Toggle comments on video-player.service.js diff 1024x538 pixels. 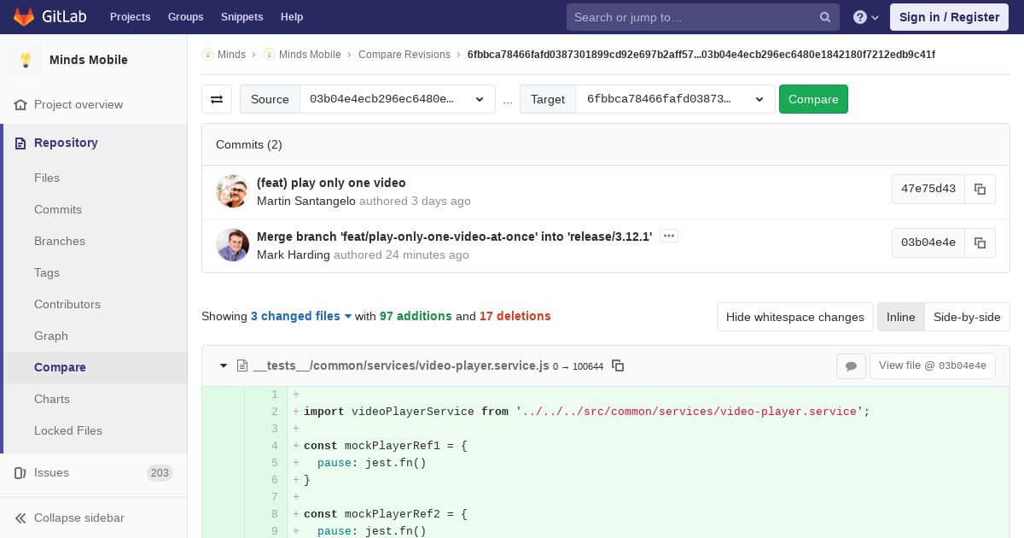(x=851, y=366)
